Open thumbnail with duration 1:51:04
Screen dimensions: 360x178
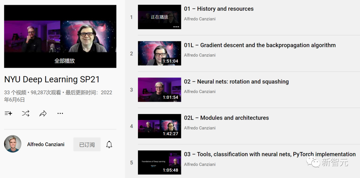click(159, 53)
